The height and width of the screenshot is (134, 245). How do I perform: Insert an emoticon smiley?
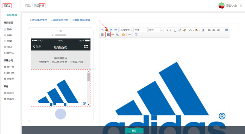coord(124,35)
